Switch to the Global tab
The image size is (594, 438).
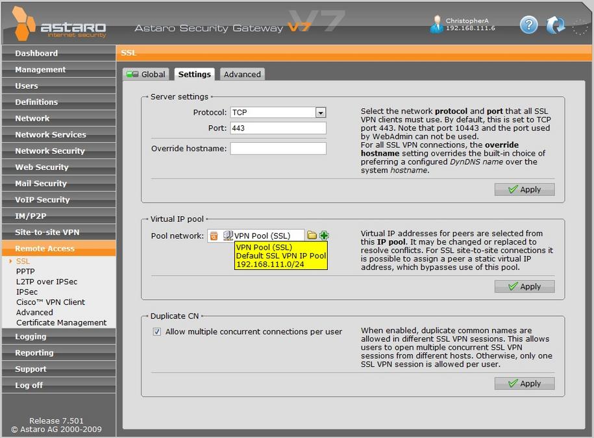pos(146,74)
